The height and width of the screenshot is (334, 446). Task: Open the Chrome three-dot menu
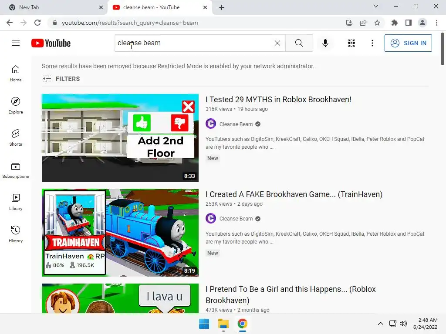tap(436, 23)
